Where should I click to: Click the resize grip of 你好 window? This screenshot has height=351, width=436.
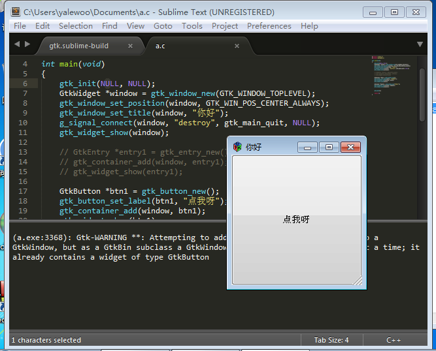pos(357,281)
